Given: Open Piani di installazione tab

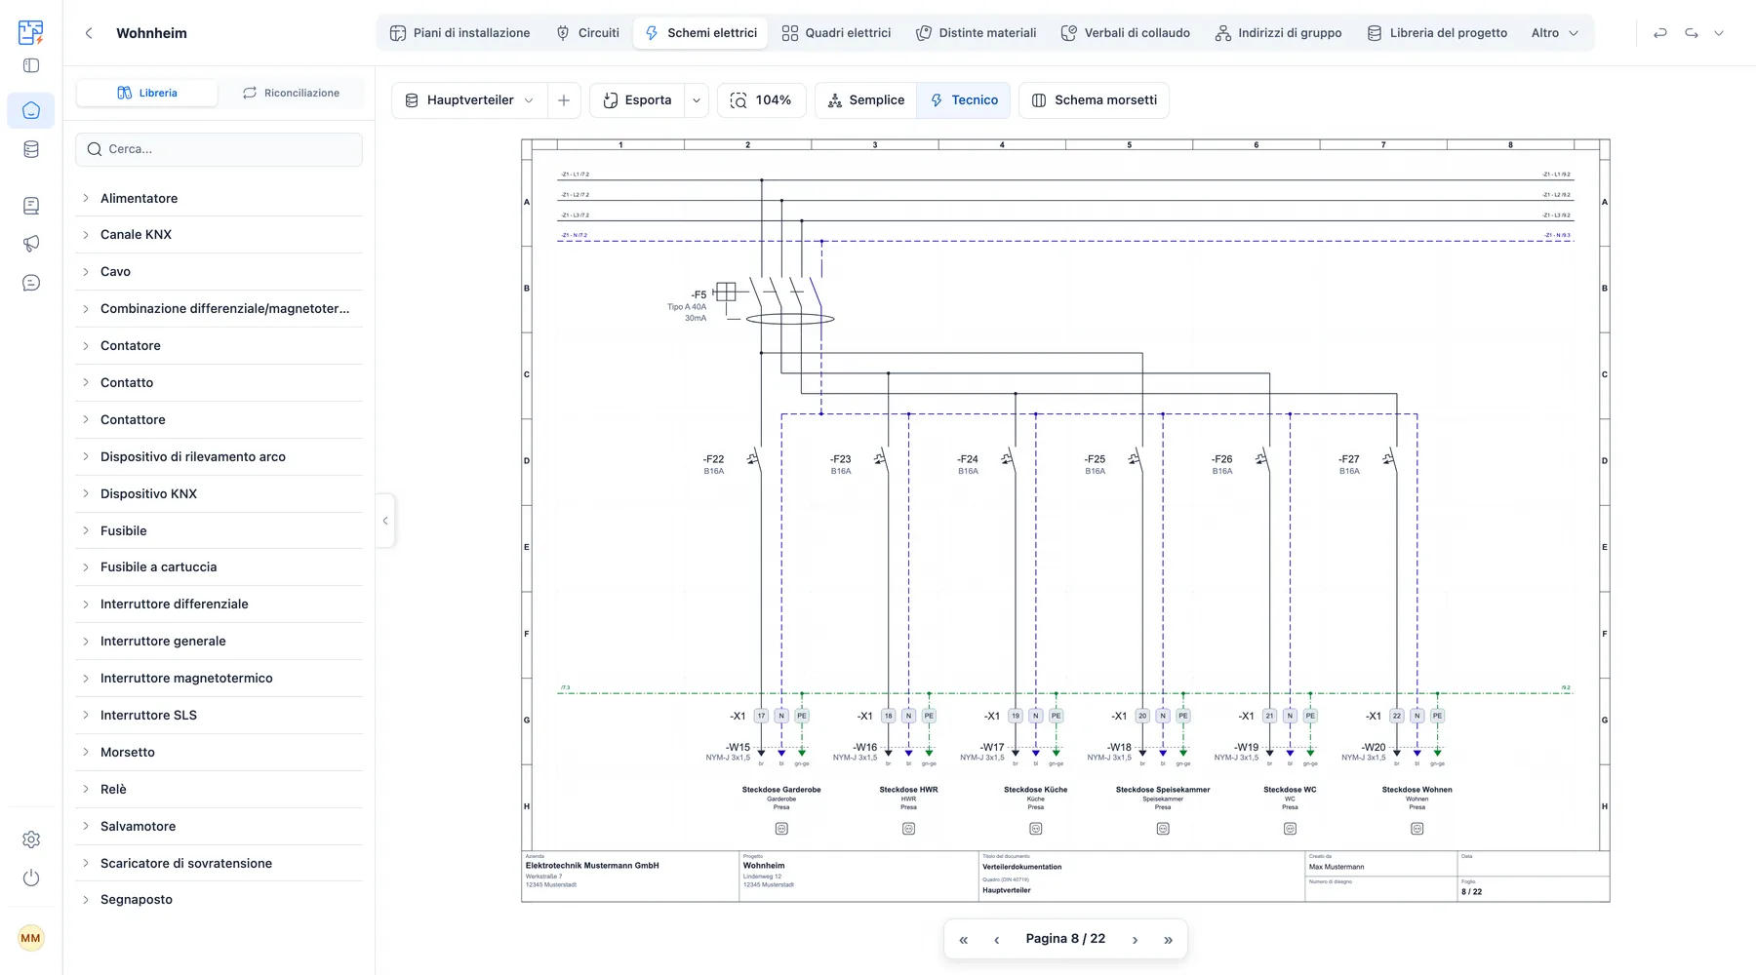Looking at the screenshot, I should [x=460, y=33].
